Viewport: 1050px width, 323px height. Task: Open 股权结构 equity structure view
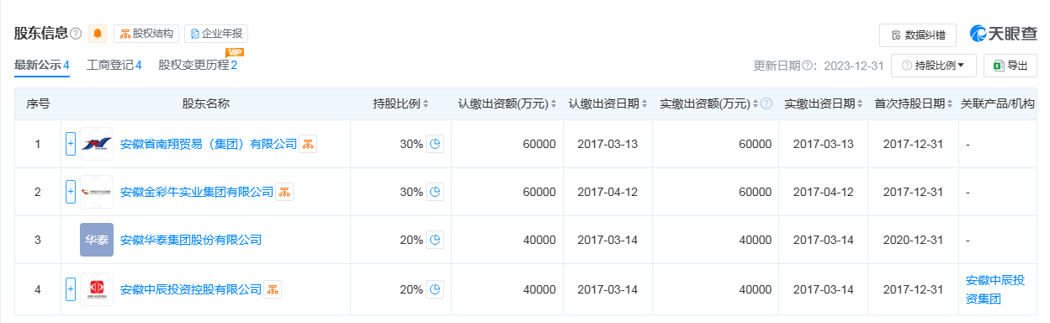click(146, 34)
